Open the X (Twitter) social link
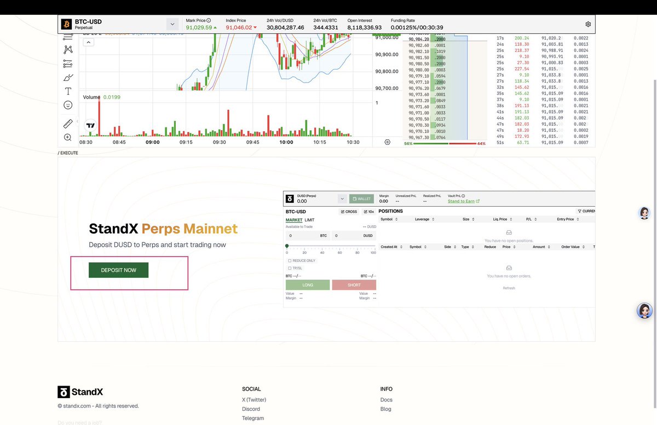 point(254,400)
